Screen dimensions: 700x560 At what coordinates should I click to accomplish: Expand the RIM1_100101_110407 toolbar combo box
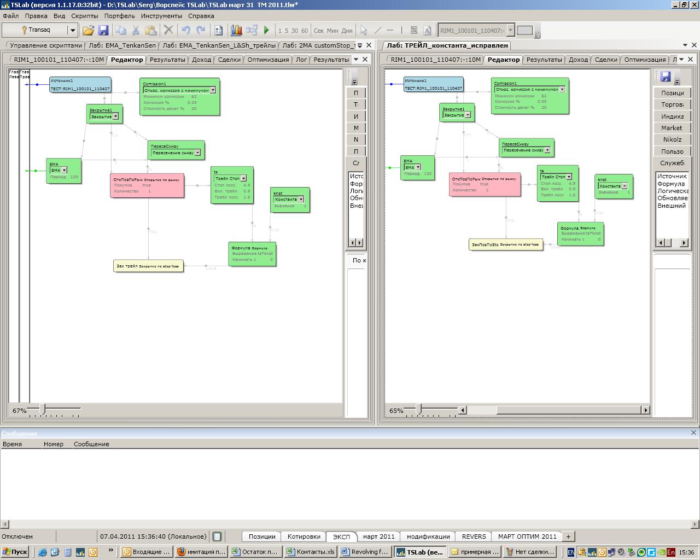tap(510, 31)
